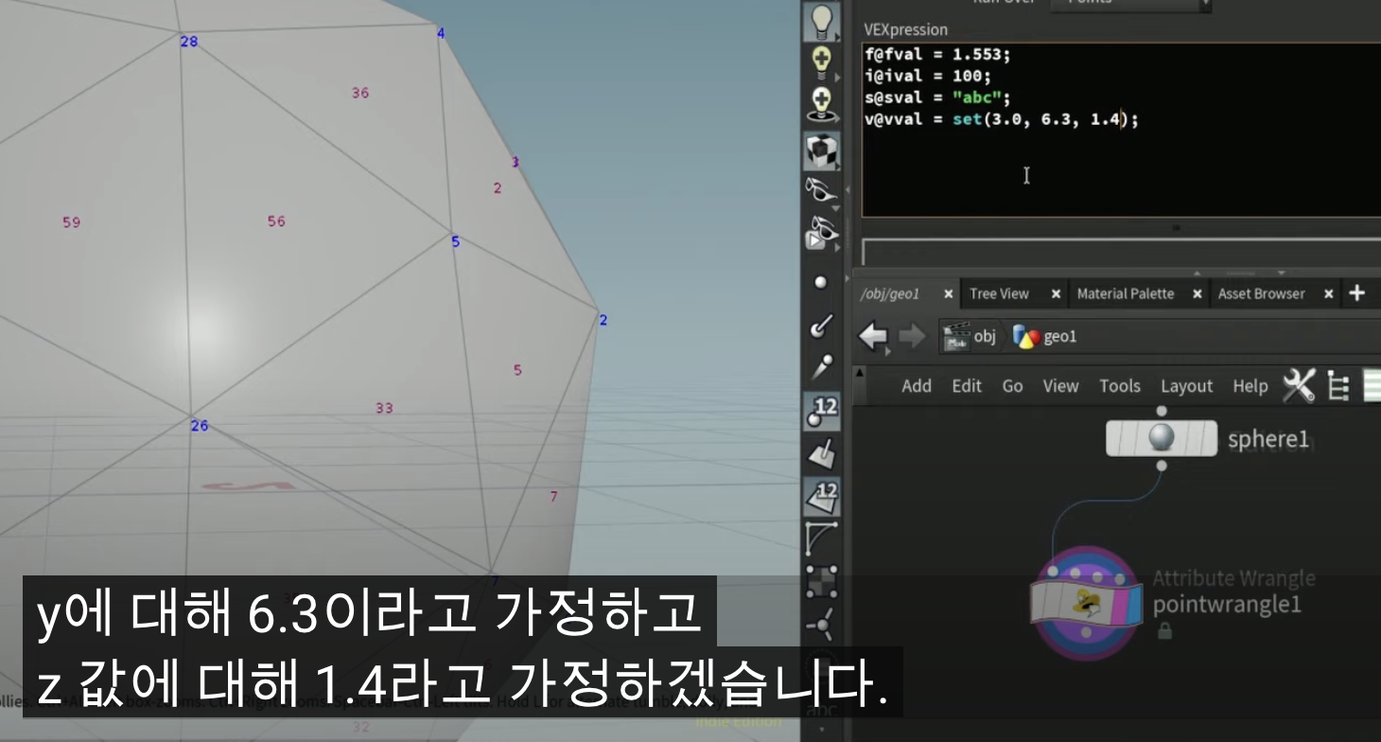Click primitive number 36 on the sphere
The width and height of the screenshot is (1381, 742).
point(360,93)
